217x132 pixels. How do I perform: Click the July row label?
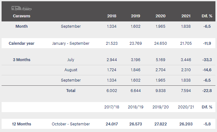71,60
